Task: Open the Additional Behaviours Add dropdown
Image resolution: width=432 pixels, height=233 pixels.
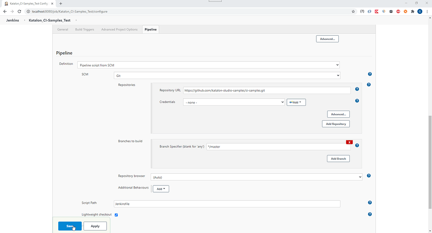Action: pyautogui.click(x=161, y=189)
